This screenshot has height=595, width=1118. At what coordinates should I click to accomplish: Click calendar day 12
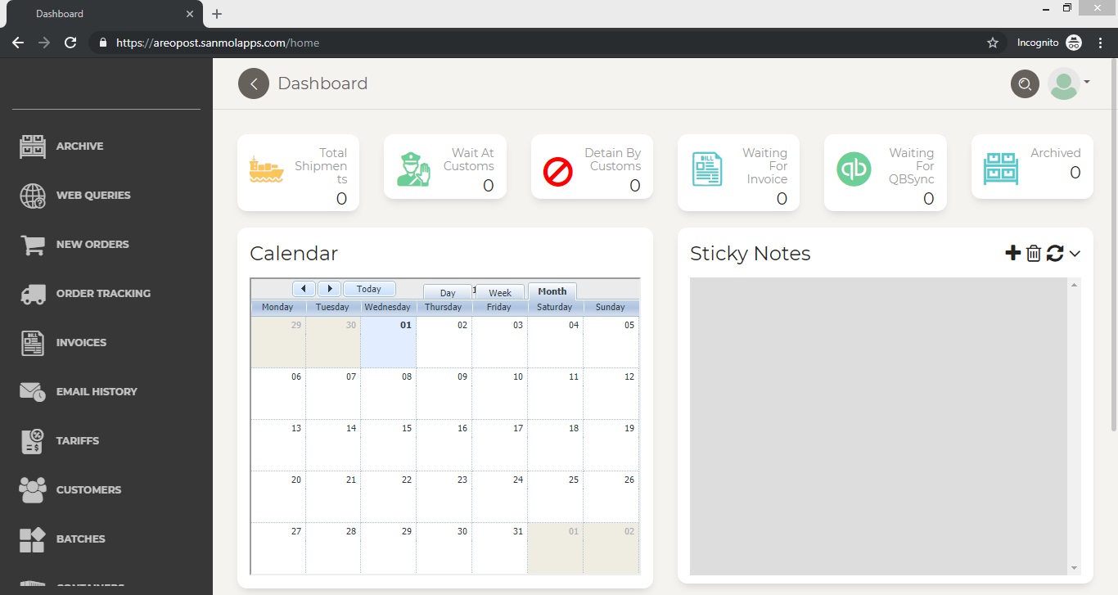[611, 394]
